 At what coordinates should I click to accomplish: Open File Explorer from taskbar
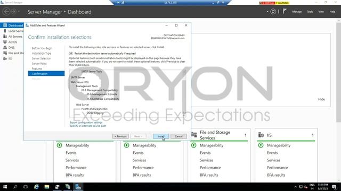(46, 187)
